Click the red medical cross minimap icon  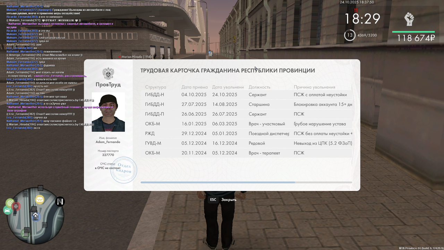coord(16,207)
